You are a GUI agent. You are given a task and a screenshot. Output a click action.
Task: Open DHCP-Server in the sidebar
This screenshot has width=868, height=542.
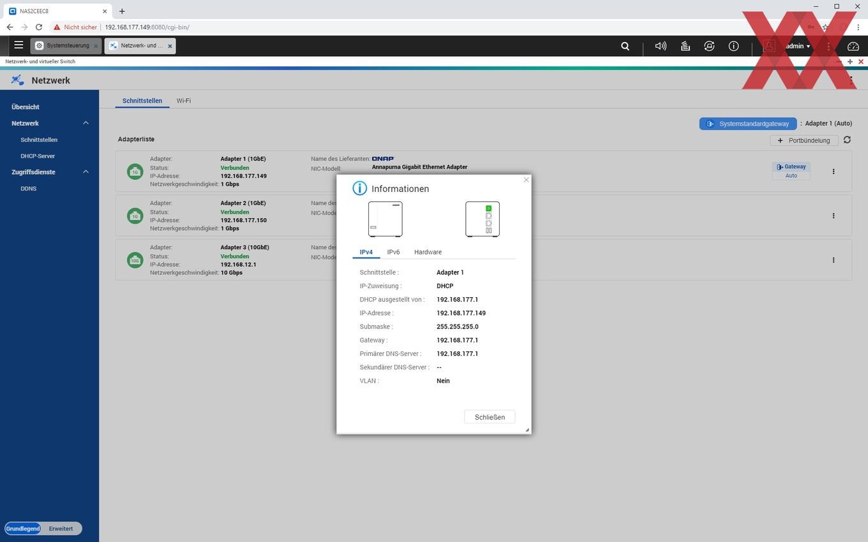click(38, 156)
